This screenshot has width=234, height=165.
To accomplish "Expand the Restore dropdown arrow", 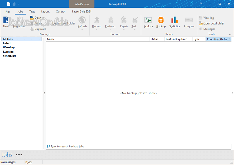I will 111,30.
